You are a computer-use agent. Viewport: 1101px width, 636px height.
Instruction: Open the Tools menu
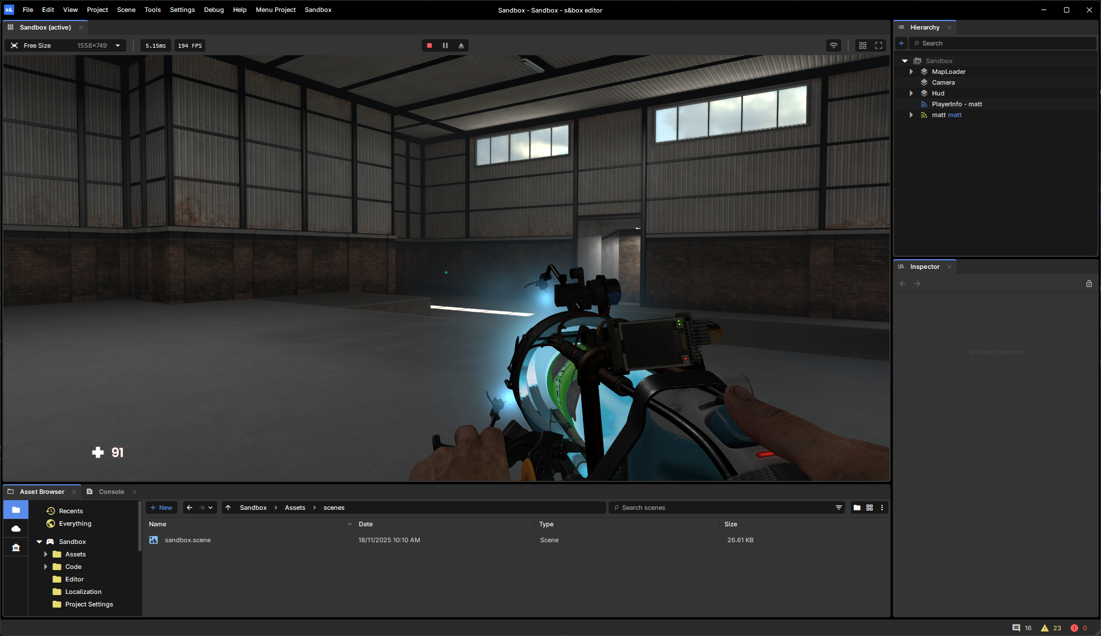pyautogui.click(x=152, y=10)
